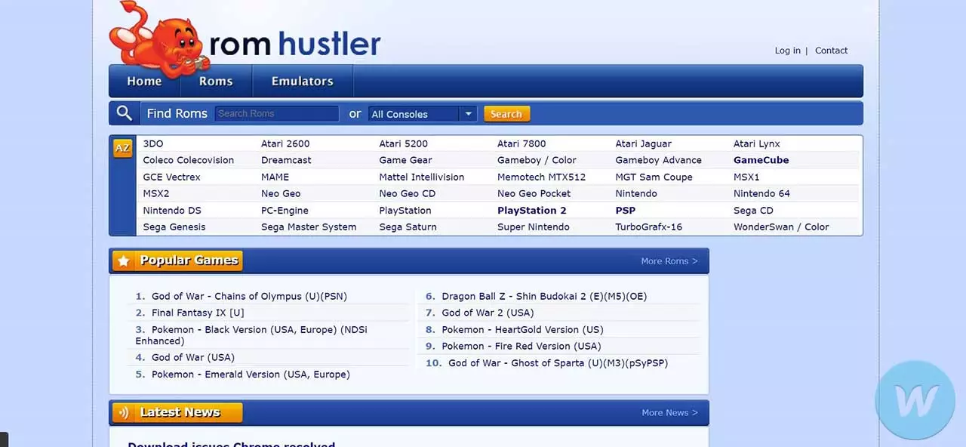The image size is (966, 447).
Task: Open the GCE Vectrex link
Action: click(x=172, y=177)
